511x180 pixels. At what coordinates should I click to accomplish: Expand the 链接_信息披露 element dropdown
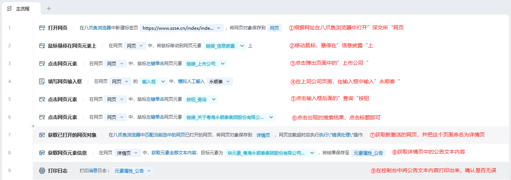tap(225, 46)
